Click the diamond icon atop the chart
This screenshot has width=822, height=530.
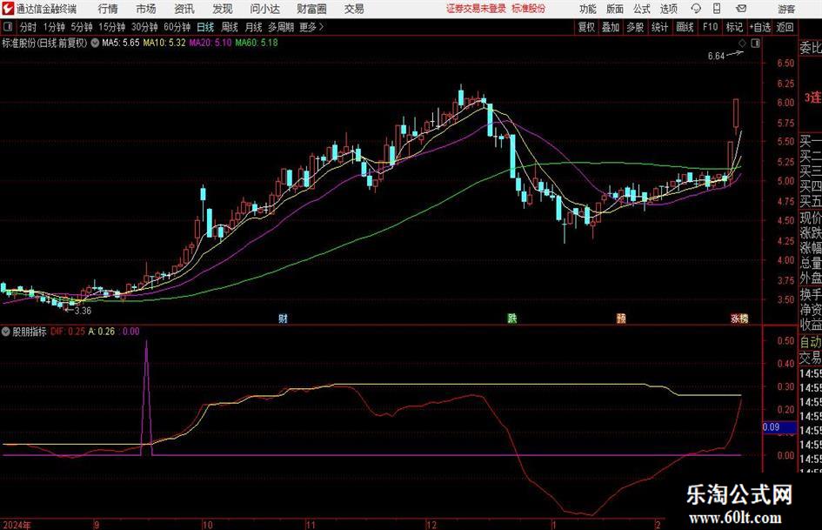click(742, 44)
